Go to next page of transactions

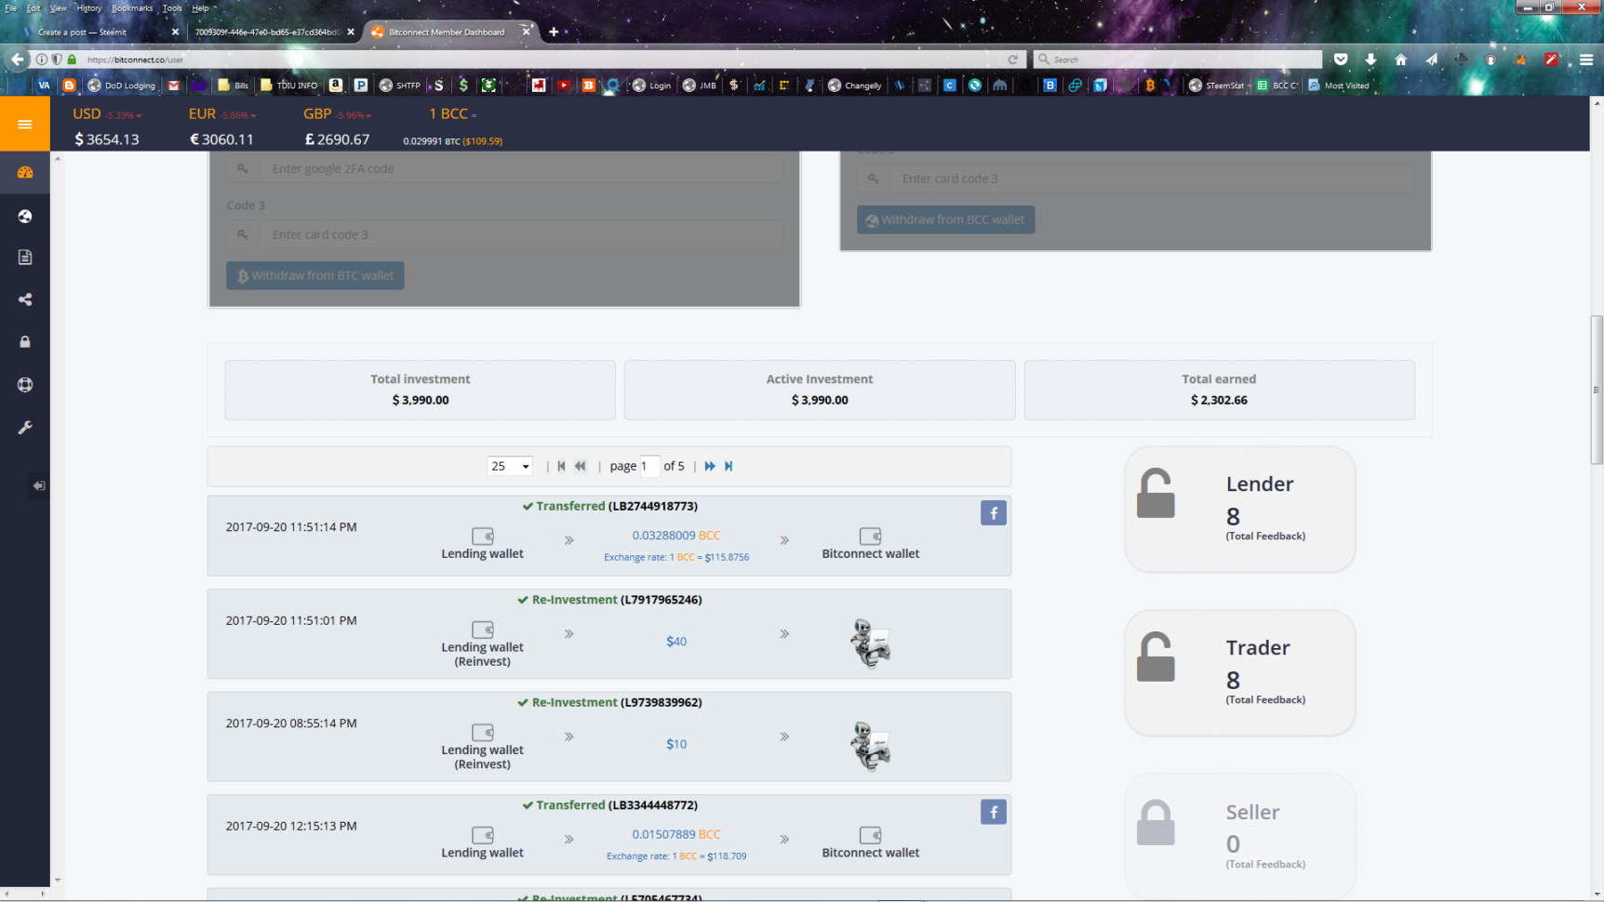(710, 466)
